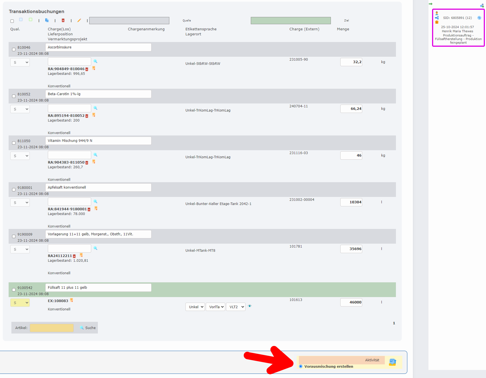Check the checkbox for row 810046

13,49
